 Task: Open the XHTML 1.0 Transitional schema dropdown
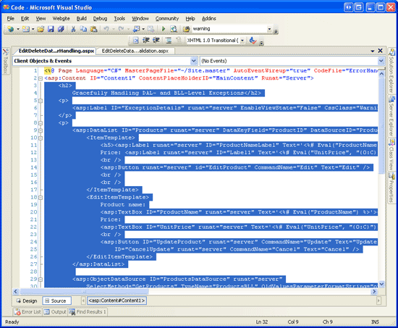point(242,41)
